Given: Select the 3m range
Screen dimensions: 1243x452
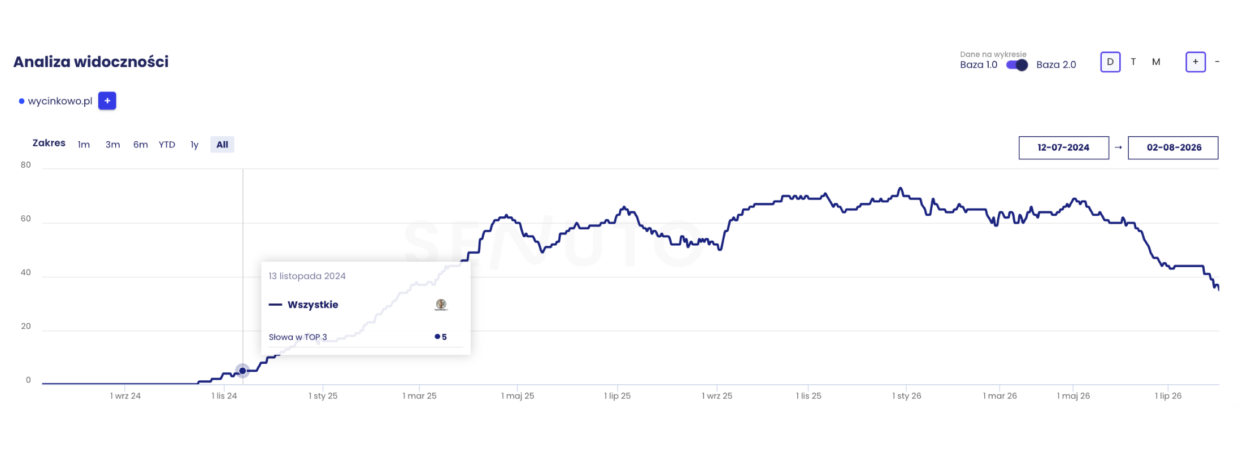Looking at the screenshot, I should click(112, 145).
